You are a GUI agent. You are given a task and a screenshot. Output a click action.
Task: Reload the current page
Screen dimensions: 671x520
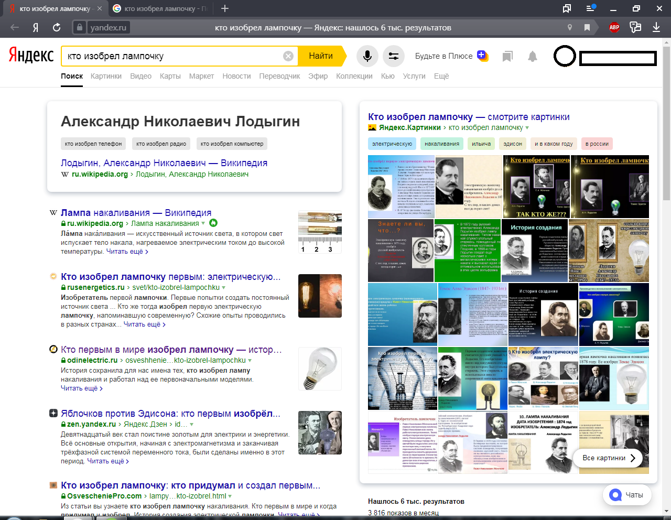coord(57,27)
